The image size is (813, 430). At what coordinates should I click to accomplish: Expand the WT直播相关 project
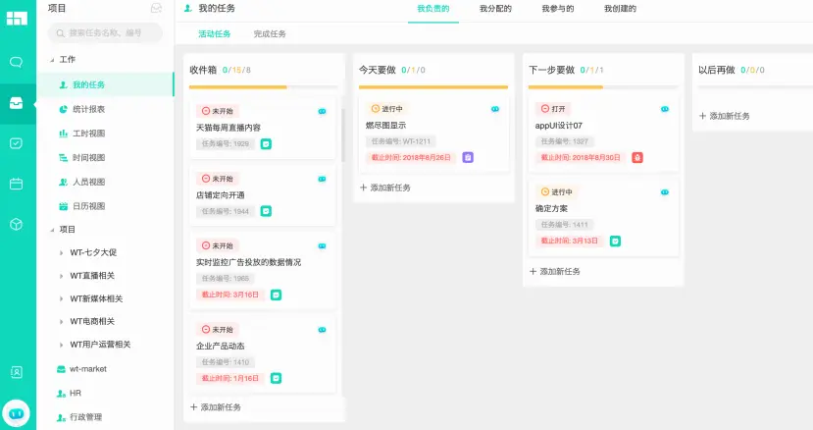[61, 276]
